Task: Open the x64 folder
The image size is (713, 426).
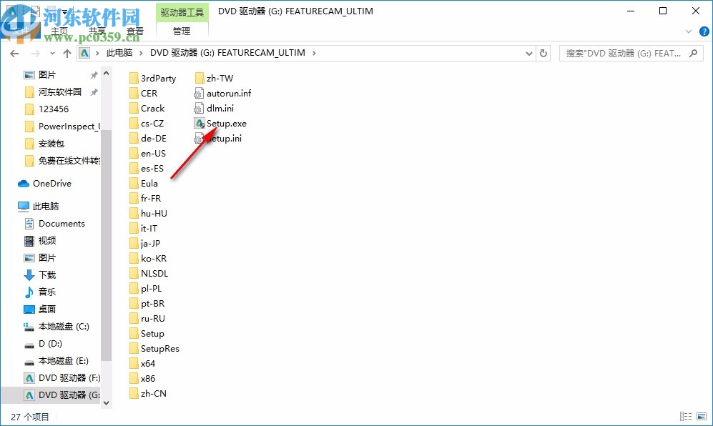Action: tap(143, 363)
